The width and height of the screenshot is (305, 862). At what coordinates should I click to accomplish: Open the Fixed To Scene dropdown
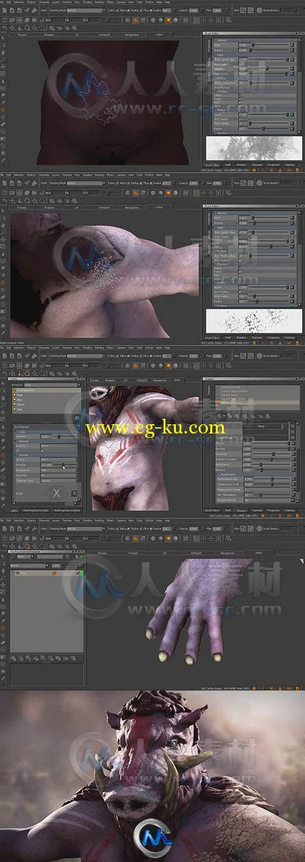point(58,445)
